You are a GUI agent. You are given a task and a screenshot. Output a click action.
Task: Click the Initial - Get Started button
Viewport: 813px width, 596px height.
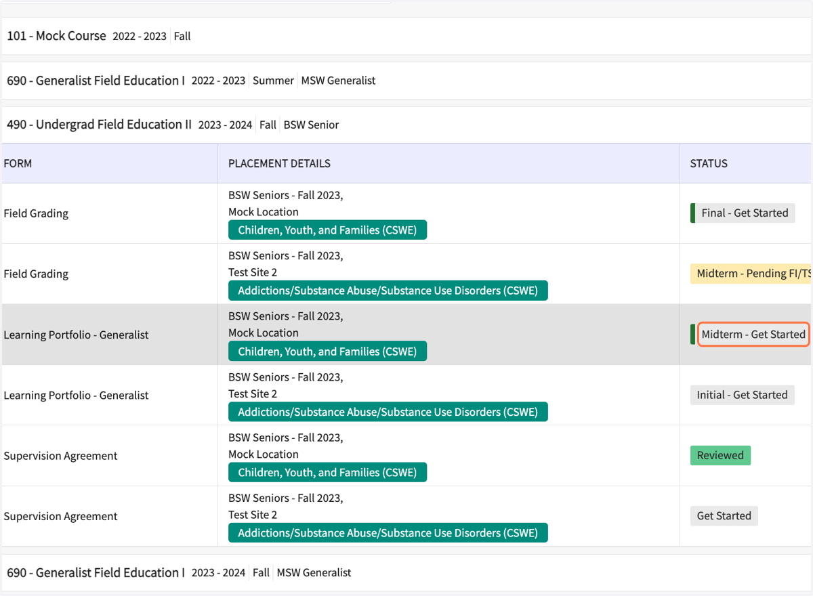(x=742, y=395)
